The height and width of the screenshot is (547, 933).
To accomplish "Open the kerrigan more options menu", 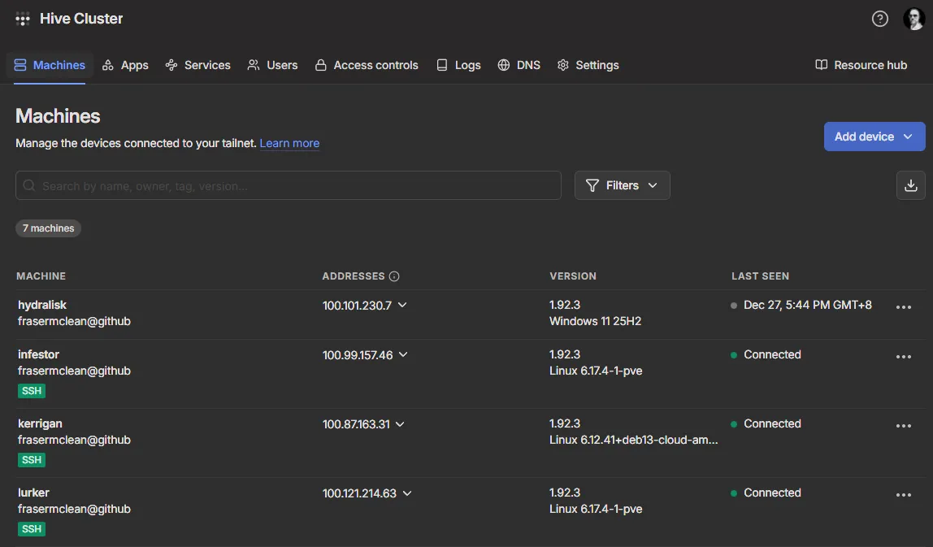I will (x=903, y=426).
